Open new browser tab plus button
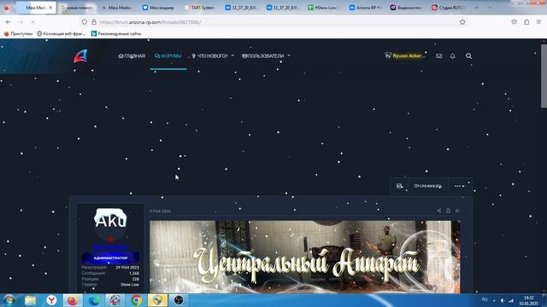547x307 pixels. [477, 8]
